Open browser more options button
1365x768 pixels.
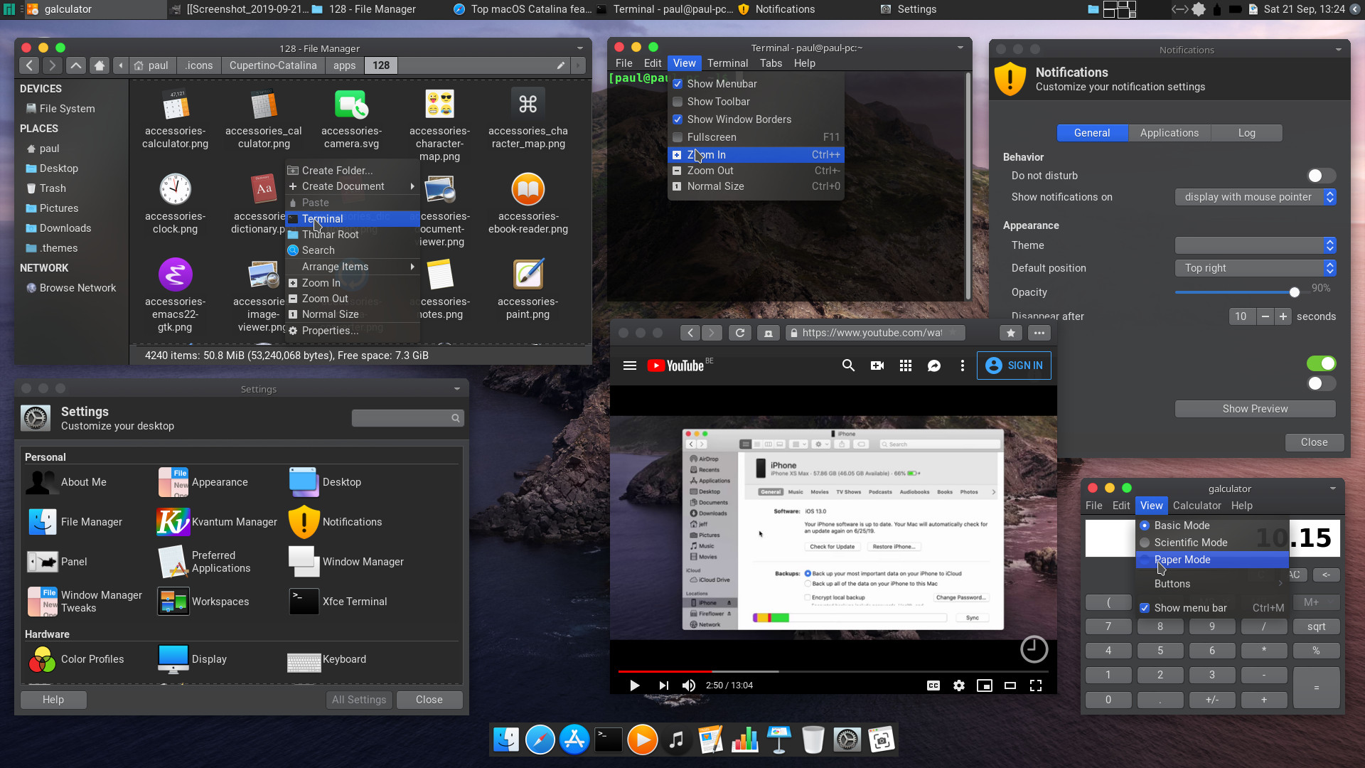coord(1039,333)
